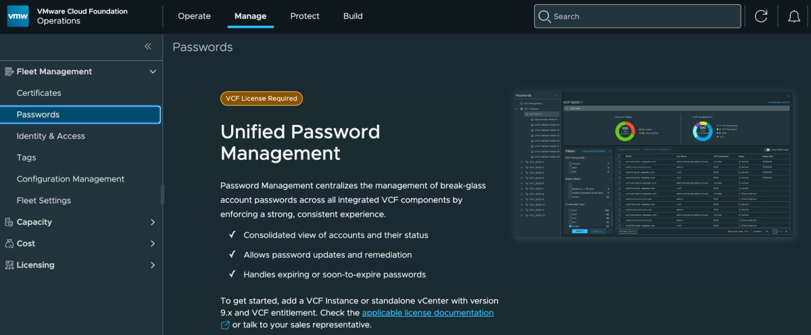Click into the Search input field
Viewport: 811px width, 335px height.
(x=637, y=16)
